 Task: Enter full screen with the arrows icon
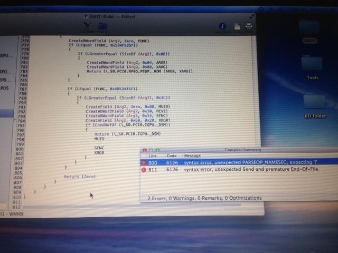coord(252,16)
